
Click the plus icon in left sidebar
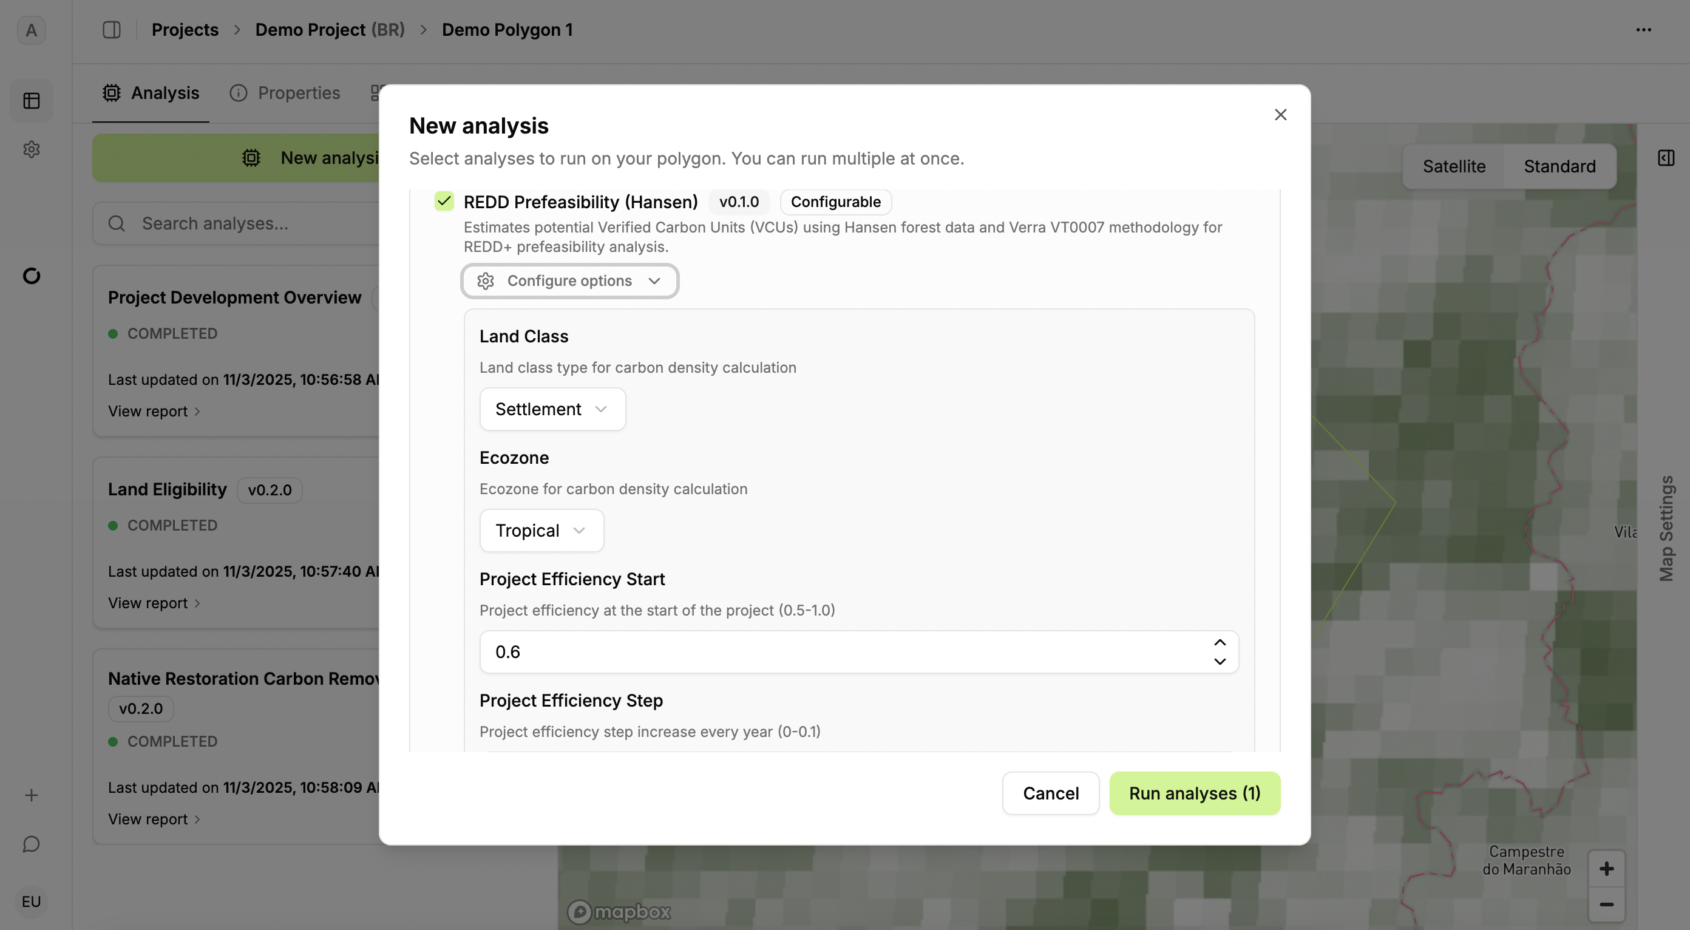coord(32,795)
